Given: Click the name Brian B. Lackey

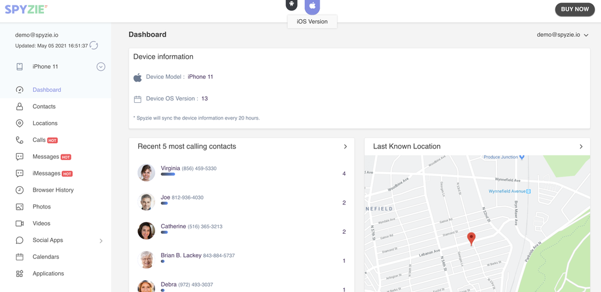Looking at the screenshot, I should pyautogui.click(x=181, y=255).
